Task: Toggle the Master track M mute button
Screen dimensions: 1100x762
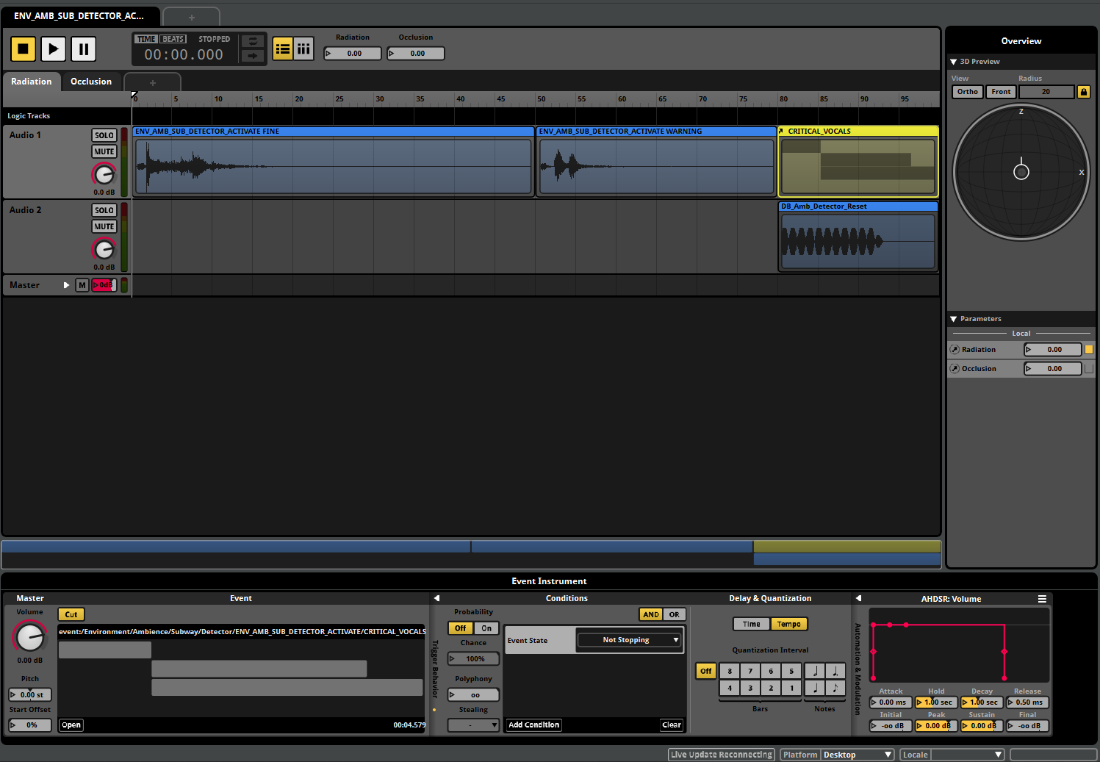Action: [x=82, y=285]
